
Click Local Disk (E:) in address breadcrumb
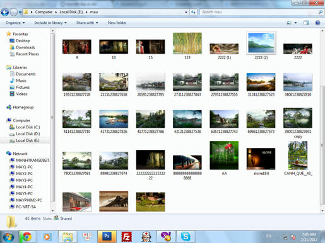pyautogui.click(x=71, y=12)
